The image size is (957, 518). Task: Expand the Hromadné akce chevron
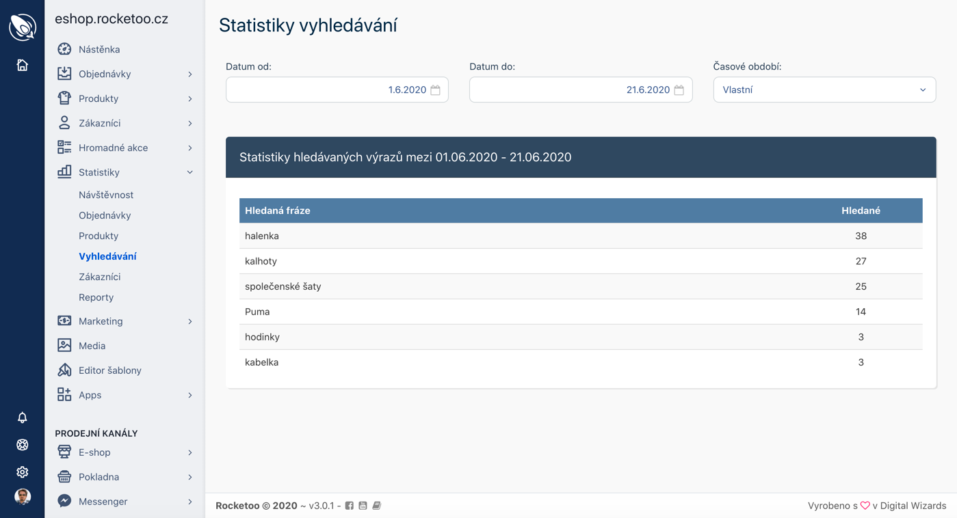pos(190,148)
